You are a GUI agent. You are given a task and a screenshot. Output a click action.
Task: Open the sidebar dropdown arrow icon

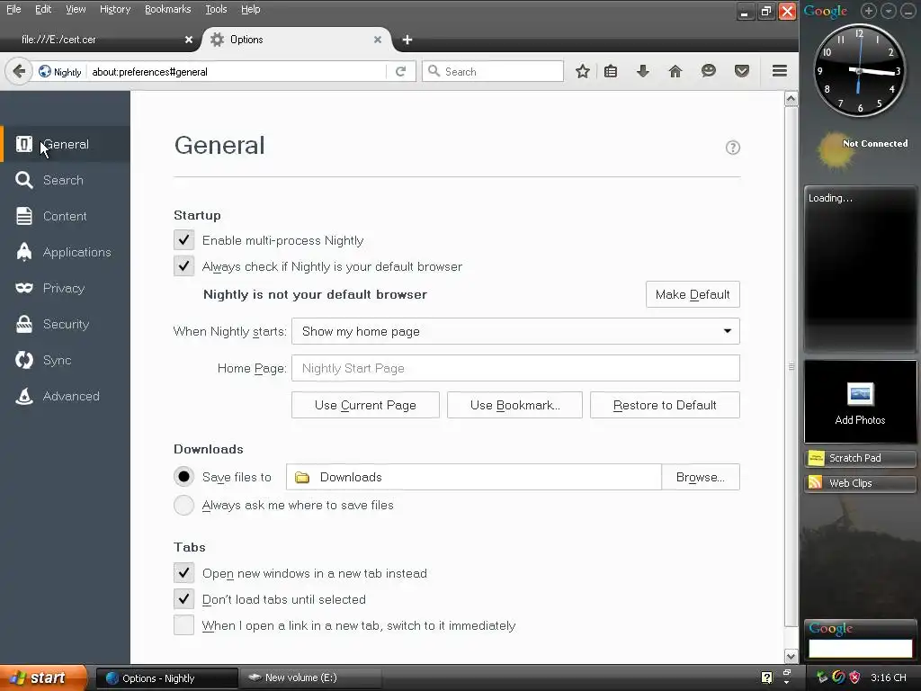pos(889,11)
